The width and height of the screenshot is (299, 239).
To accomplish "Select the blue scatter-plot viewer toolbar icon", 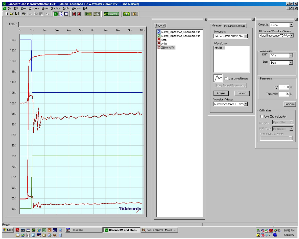I will pos(61,14).
